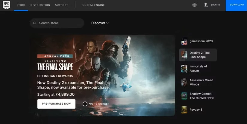Select Shadow Gambit: The Cursed Crew text
The image size is (247, 124).
coord(201,96)
